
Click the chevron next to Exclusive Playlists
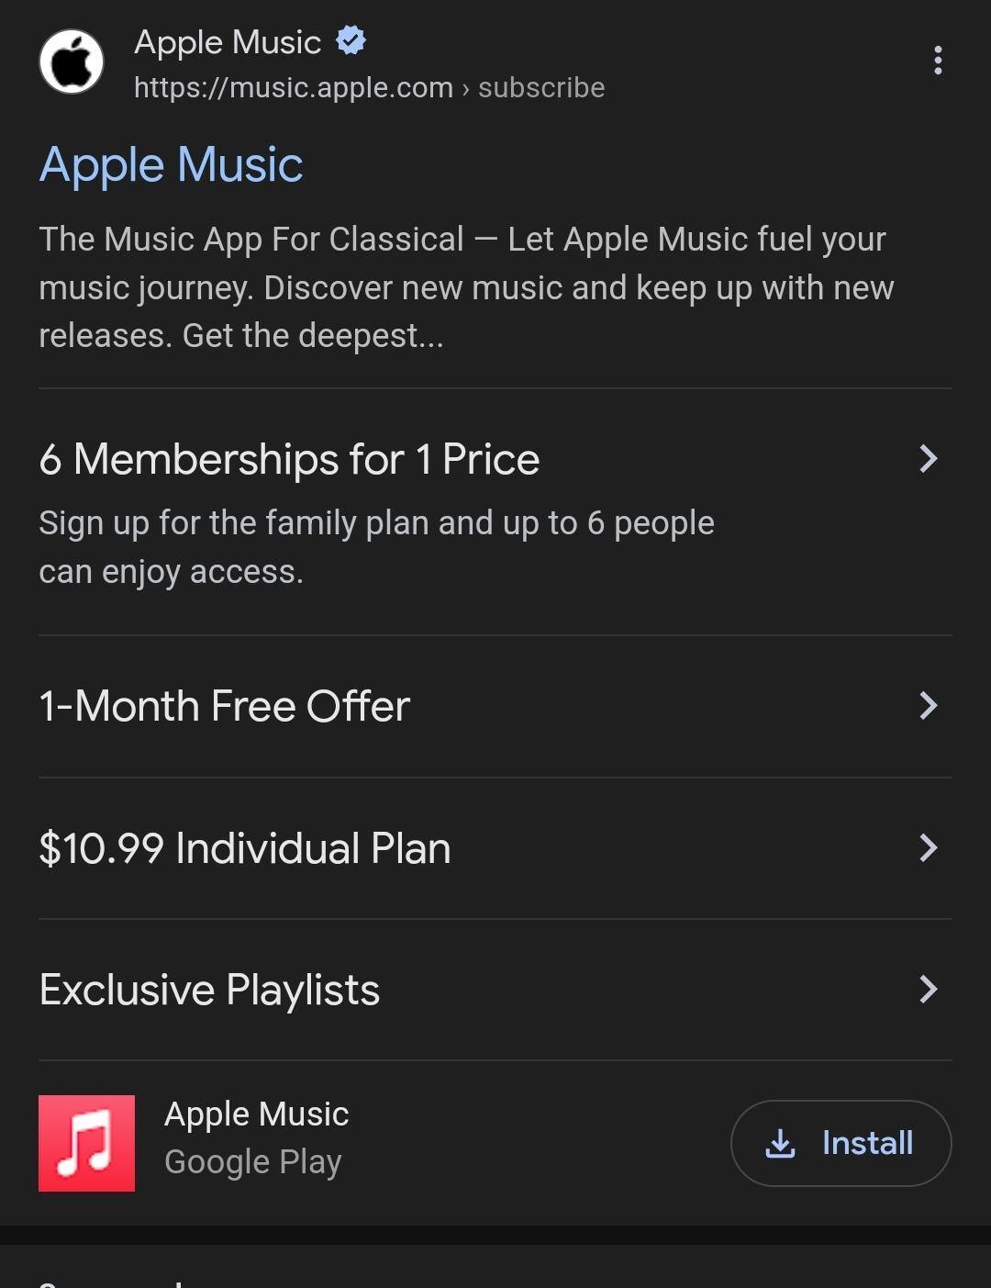tap(929, 990)
